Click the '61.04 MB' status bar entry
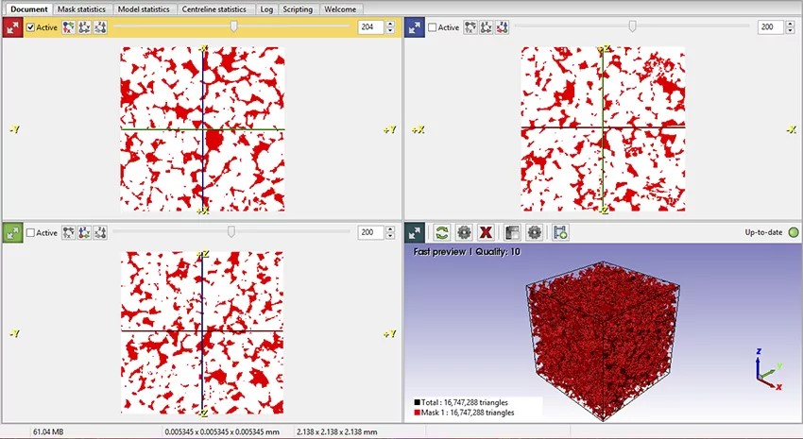Viewport: 803px width, 439px height. pos(48,431)
